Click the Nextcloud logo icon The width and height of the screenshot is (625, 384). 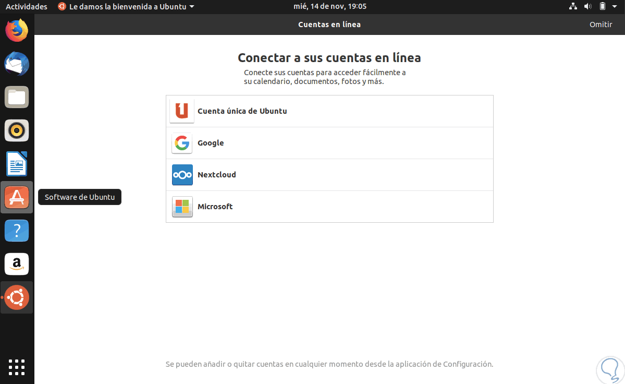182,175
